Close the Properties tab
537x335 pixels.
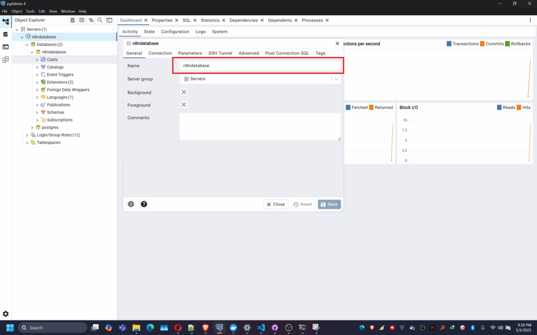point(177,20)
